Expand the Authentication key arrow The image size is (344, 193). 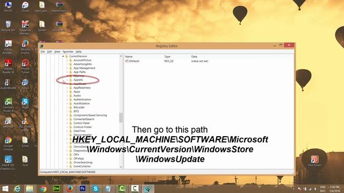pyautogui.click(x=67, y=100)
